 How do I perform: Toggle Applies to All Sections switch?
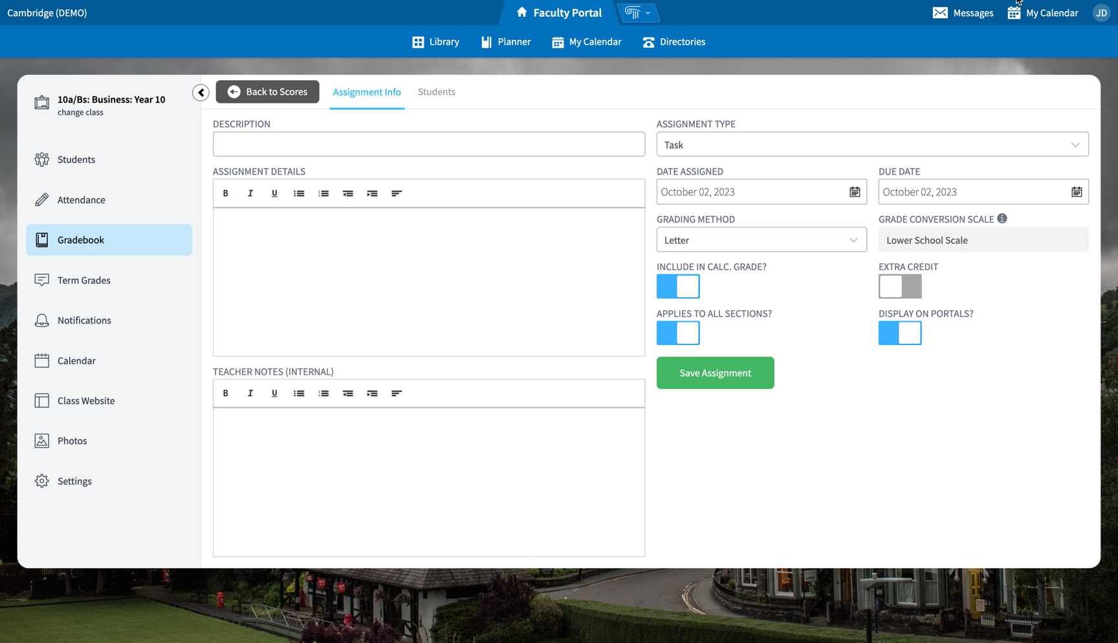coord(678,333)
